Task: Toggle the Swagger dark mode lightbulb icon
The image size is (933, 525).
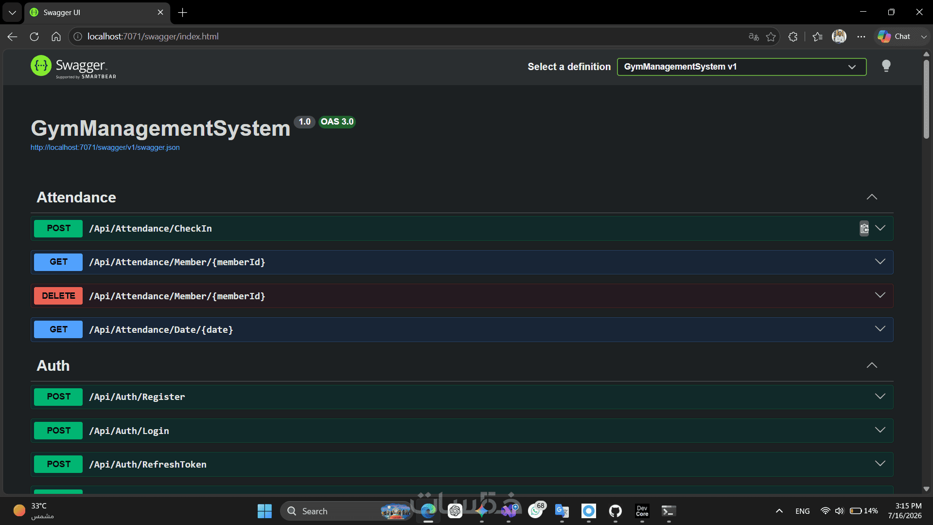Action: (x=886, y=66)
